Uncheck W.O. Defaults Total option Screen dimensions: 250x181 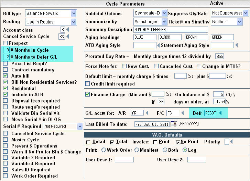click(112, 142)
